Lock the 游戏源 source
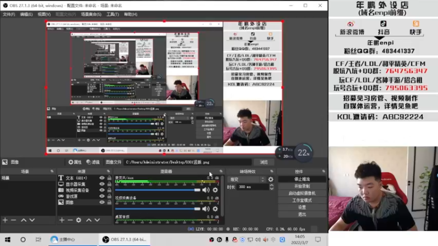Screen dimensions: 438x246 [x=109, y=196]
